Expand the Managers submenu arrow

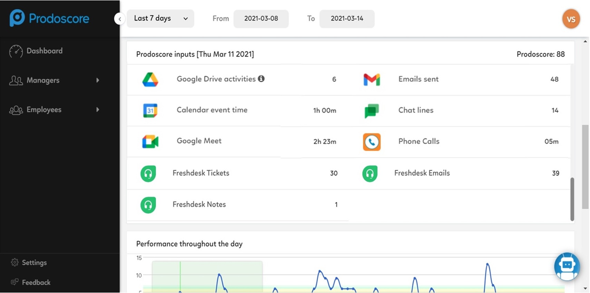tap(98, 80)
